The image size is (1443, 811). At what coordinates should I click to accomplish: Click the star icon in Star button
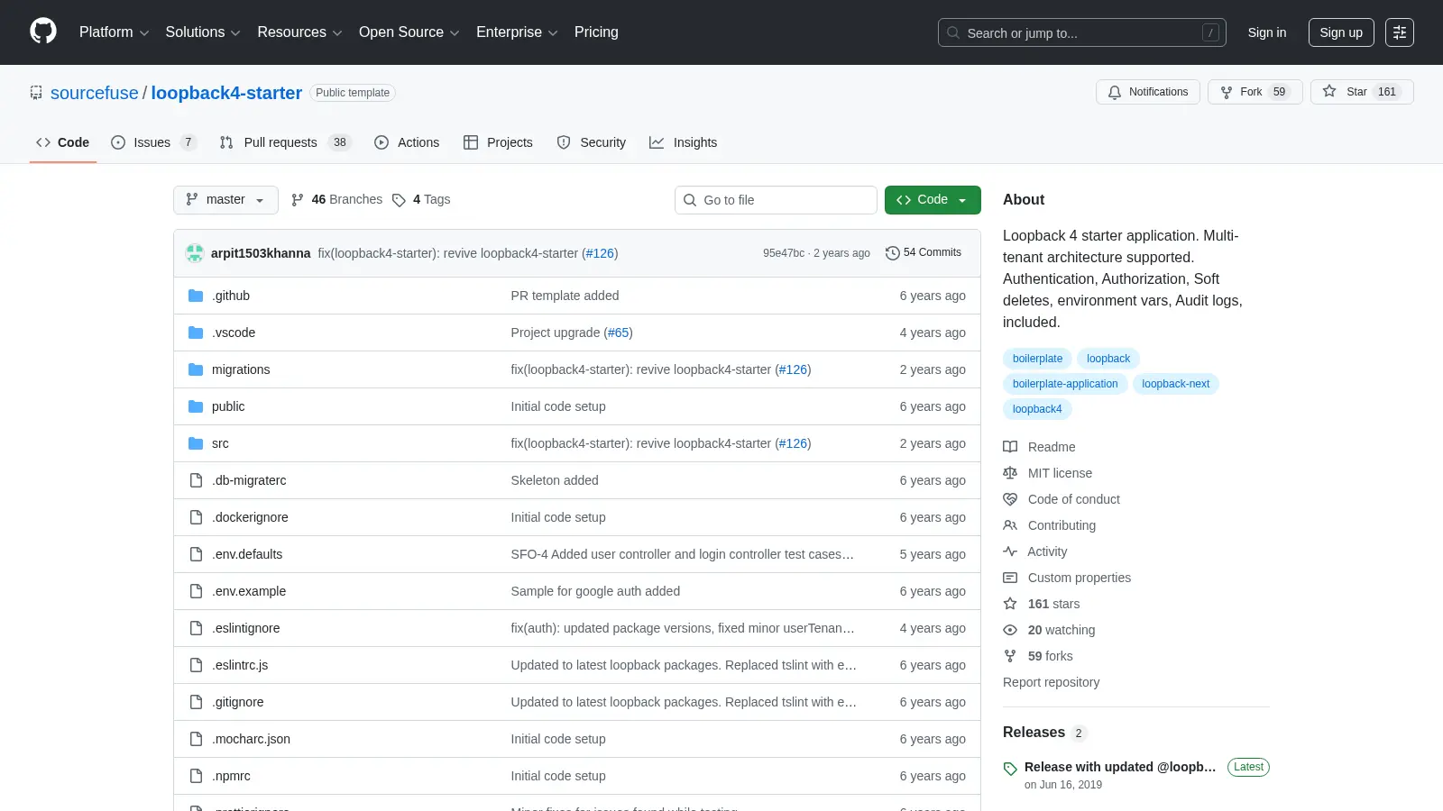[1329, 91]
